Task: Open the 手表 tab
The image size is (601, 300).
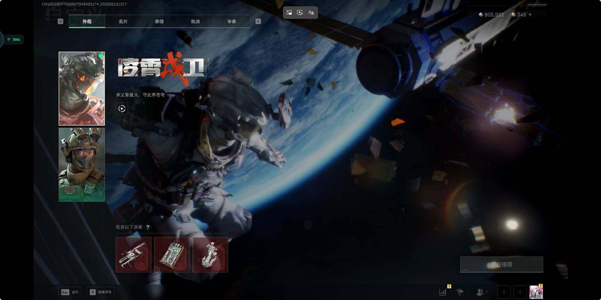Action: point(232,21)
